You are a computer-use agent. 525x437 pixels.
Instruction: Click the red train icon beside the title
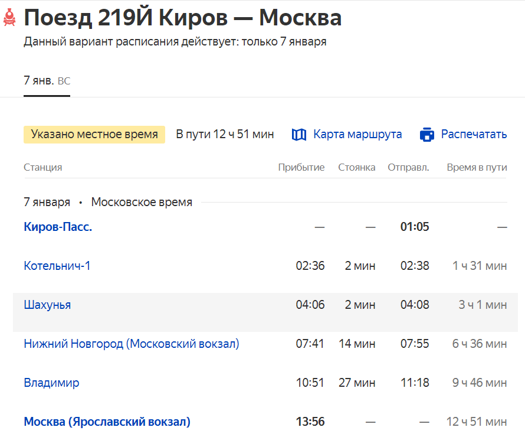click(x=9, y=18)
